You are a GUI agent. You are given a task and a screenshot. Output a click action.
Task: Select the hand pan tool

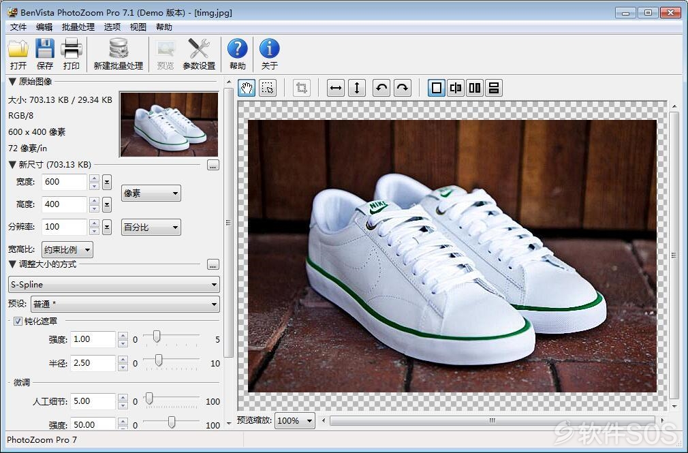pos(247,88)
